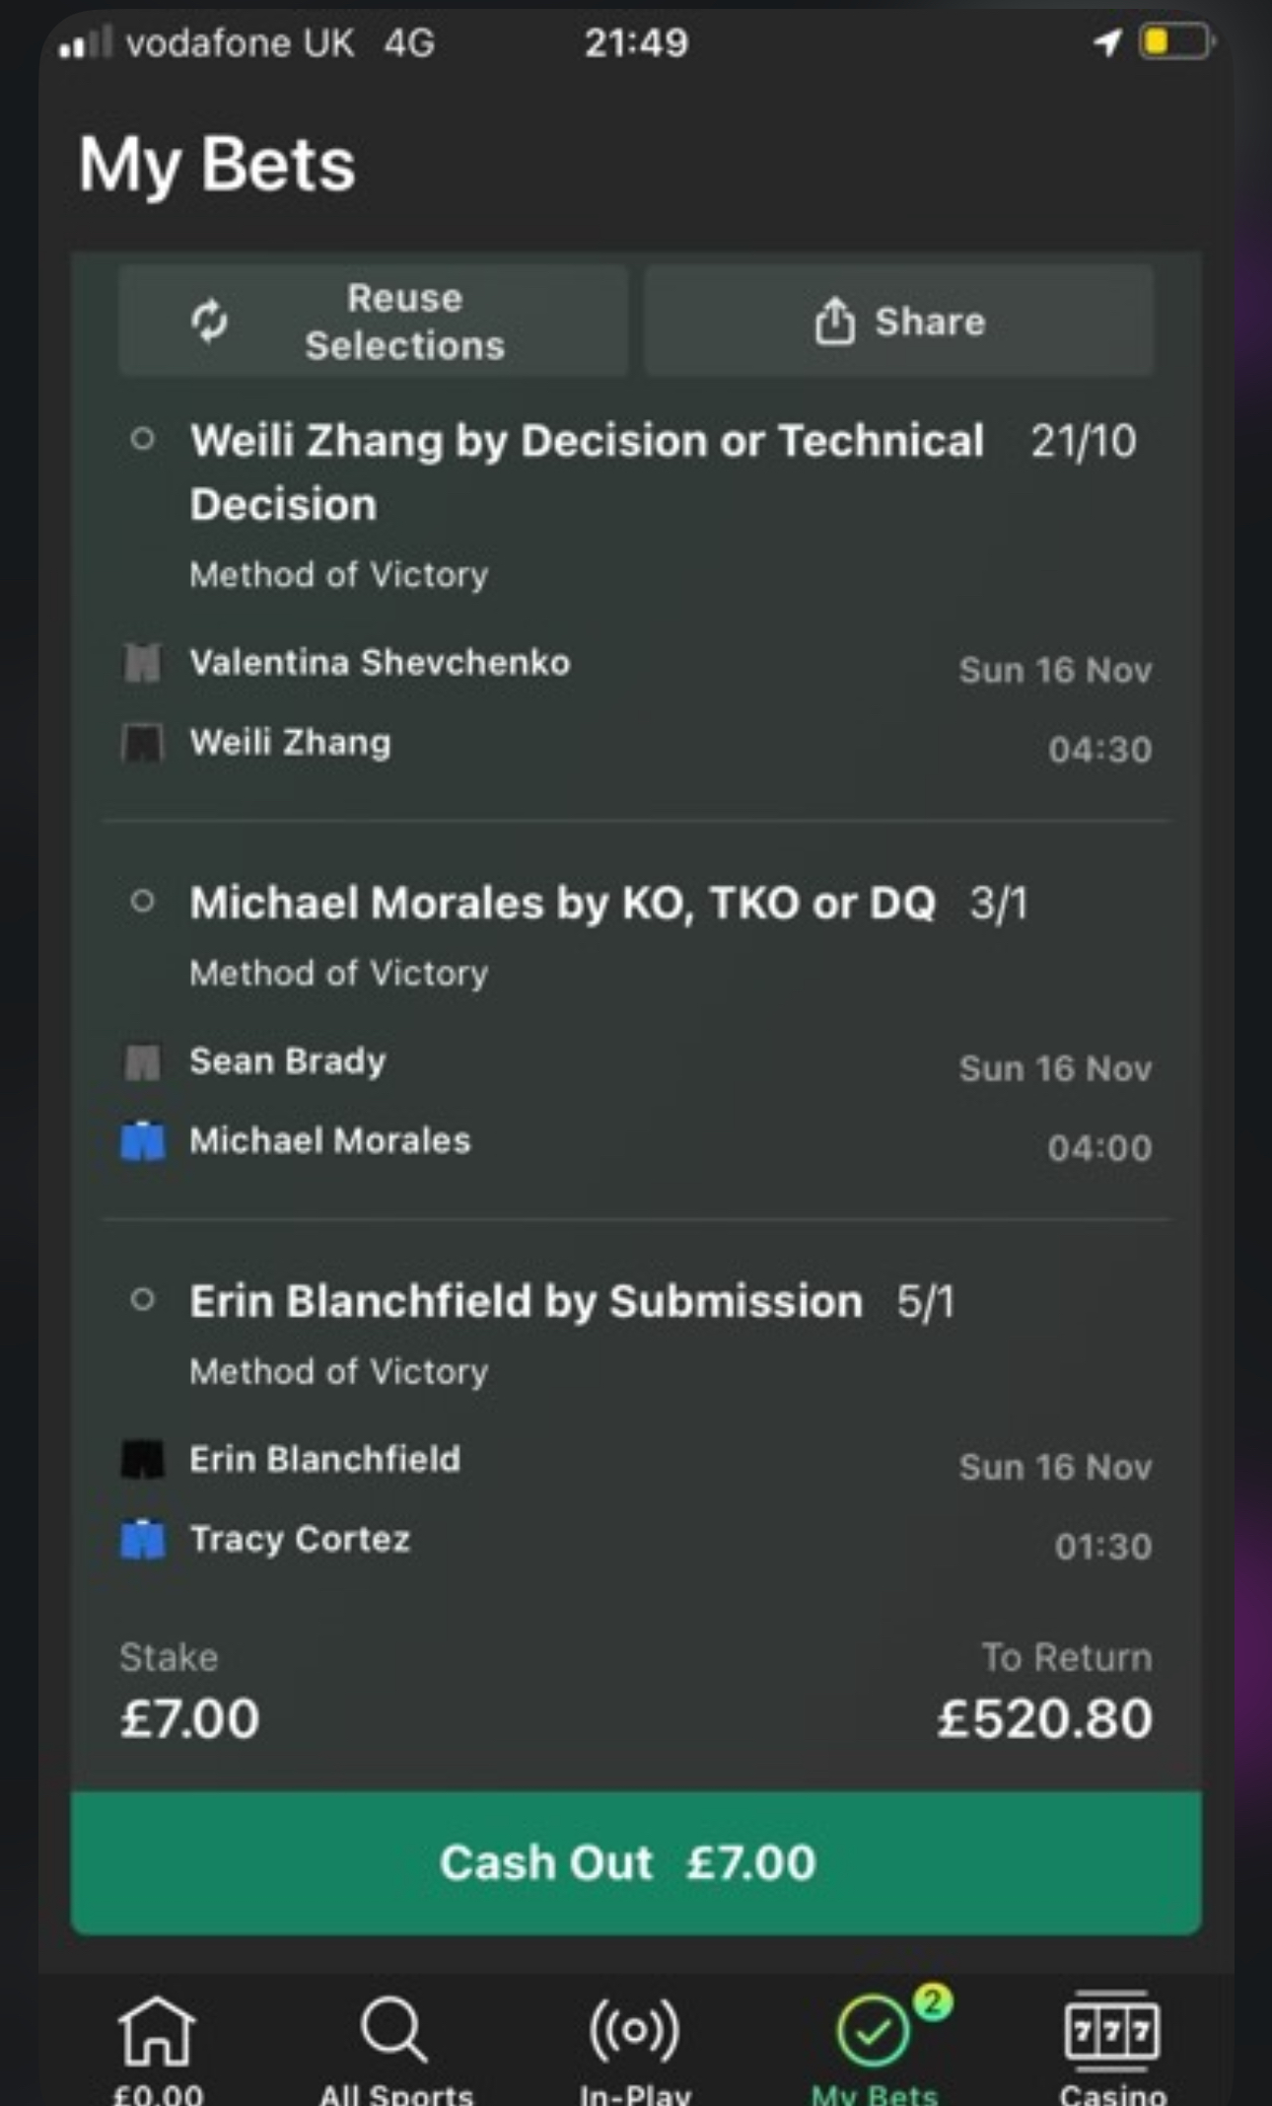
Task: Tap the Reuse Selections button label
Action: pyautogui.click(x=404, y=322)
